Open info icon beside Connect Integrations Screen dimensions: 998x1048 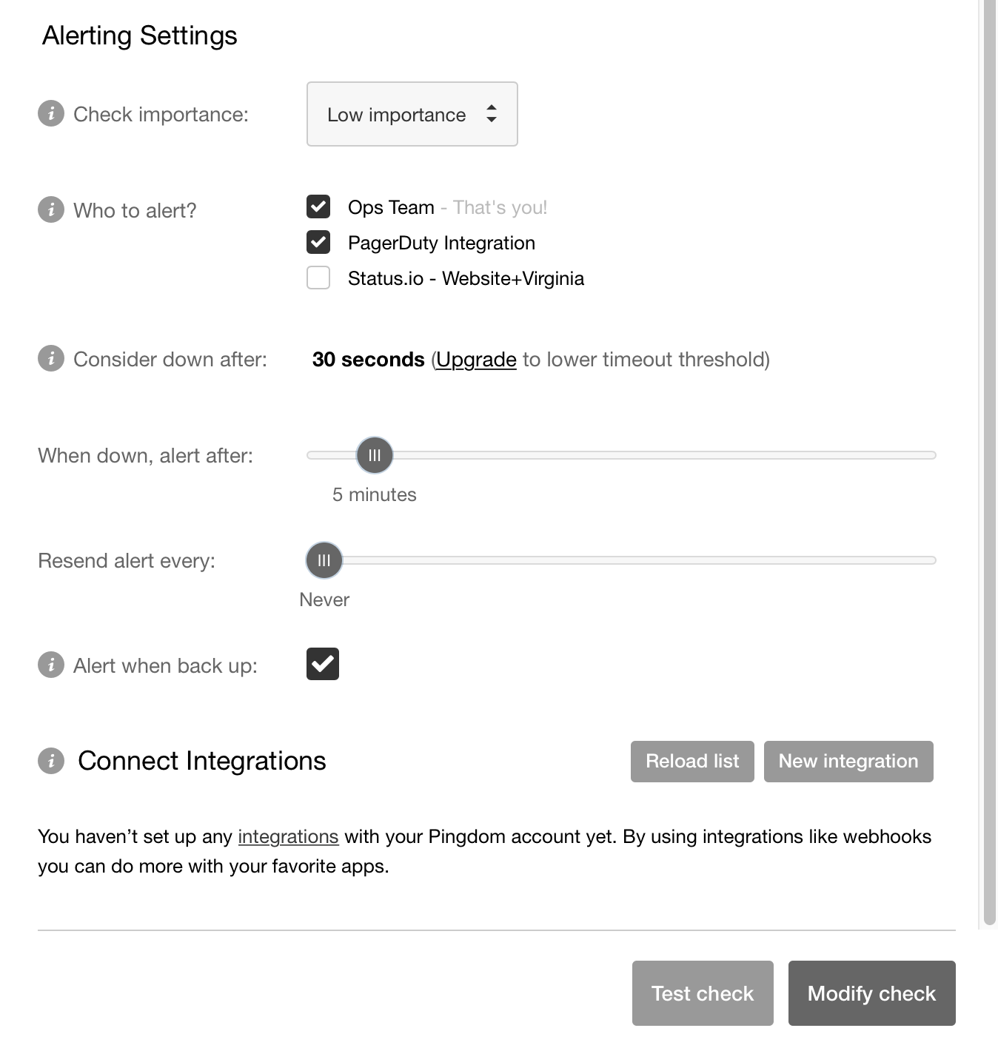(51, 760)
